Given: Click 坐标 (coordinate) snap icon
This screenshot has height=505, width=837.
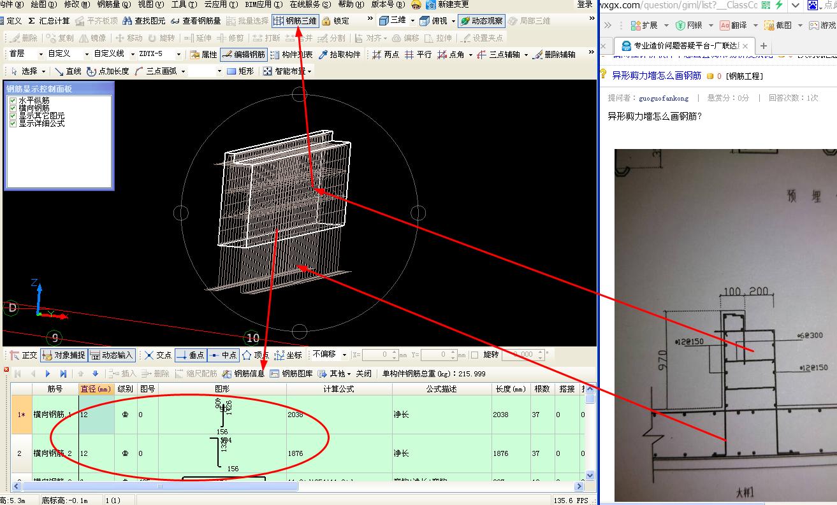Looking at the screenshot, I should point(288,355).
